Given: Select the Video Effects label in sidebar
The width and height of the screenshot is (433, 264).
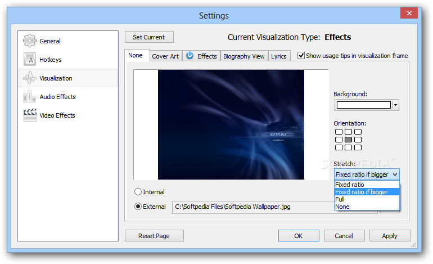Looking at the screenshot, I should 57,115.
